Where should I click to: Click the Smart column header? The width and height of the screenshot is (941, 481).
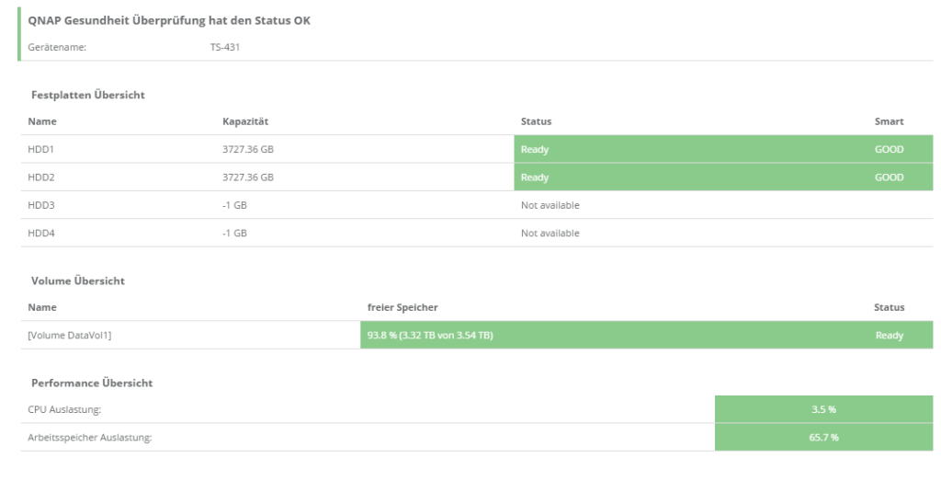[x=889, y=121]
